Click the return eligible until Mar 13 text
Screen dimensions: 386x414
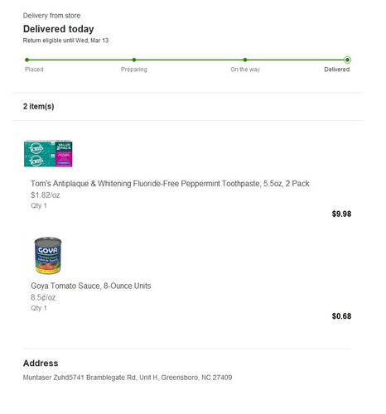(x=65, y=41)
